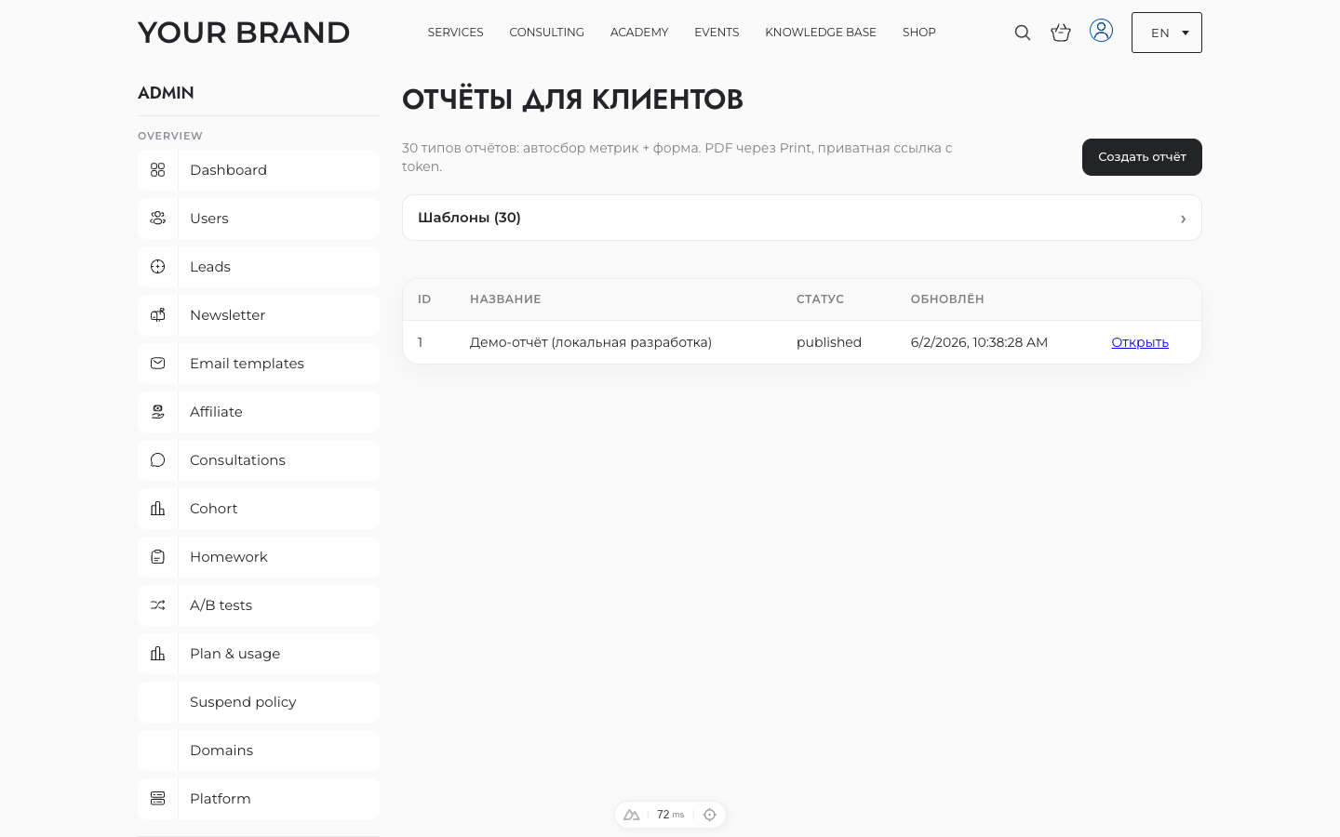The image size is (1340, 837).
Task: Open Homework in admin sidebar
Action: [259, 557]
